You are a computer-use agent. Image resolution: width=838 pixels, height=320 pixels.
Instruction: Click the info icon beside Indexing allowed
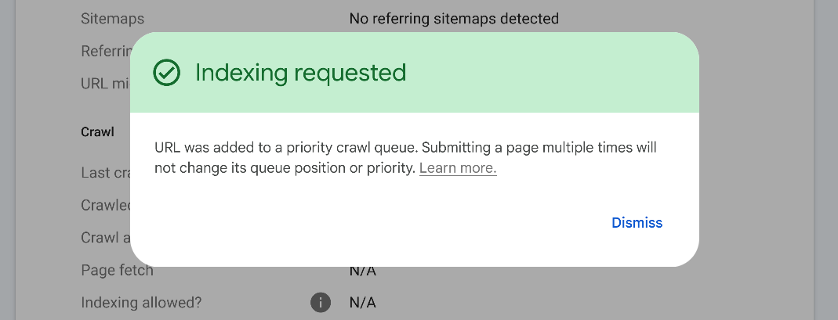[x=320, y=302]
